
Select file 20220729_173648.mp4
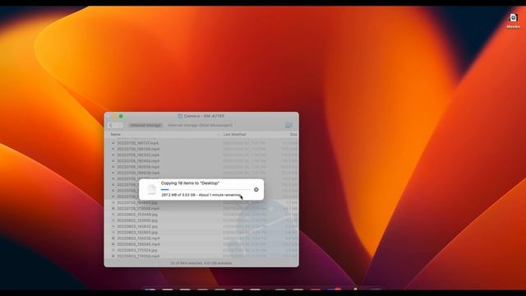click(x=138, y=208)
